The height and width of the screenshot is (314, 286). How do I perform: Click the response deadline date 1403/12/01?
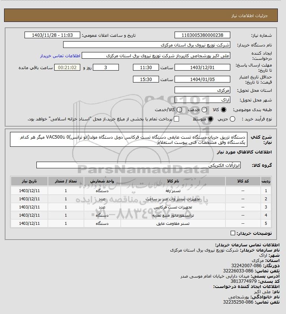point(202,68)
